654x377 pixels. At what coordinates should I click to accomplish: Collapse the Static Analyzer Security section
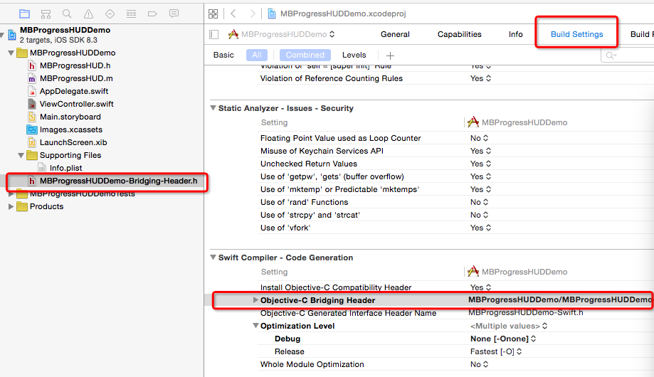point(213,108)
